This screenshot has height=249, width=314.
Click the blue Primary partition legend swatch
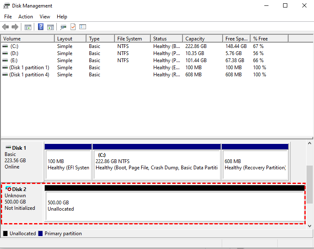[x=41, y=234]
